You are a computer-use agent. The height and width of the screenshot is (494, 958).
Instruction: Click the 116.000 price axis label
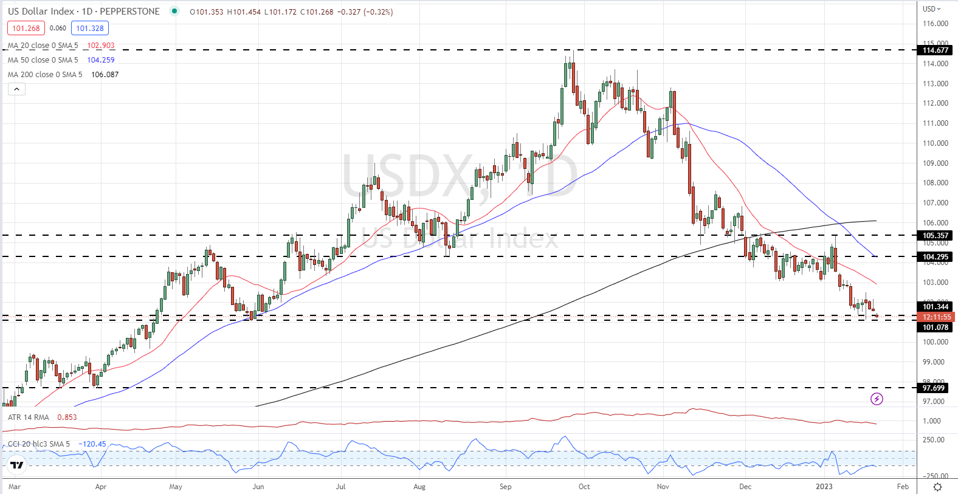click(936, 24)
